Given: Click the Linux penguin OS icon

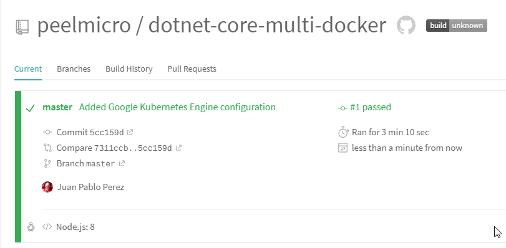Looking at the screenshot, I should click(x=31, y=227).
